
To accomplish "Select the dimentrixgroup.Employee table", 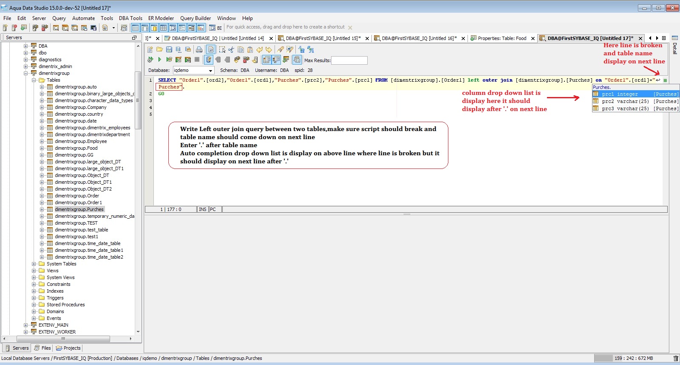I will (x=81, y=141).
